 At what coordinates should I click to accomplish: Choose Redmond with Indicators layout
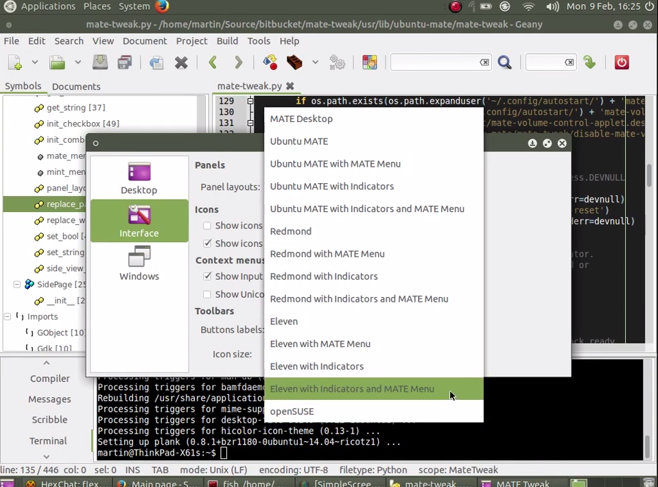pos(374,276)
